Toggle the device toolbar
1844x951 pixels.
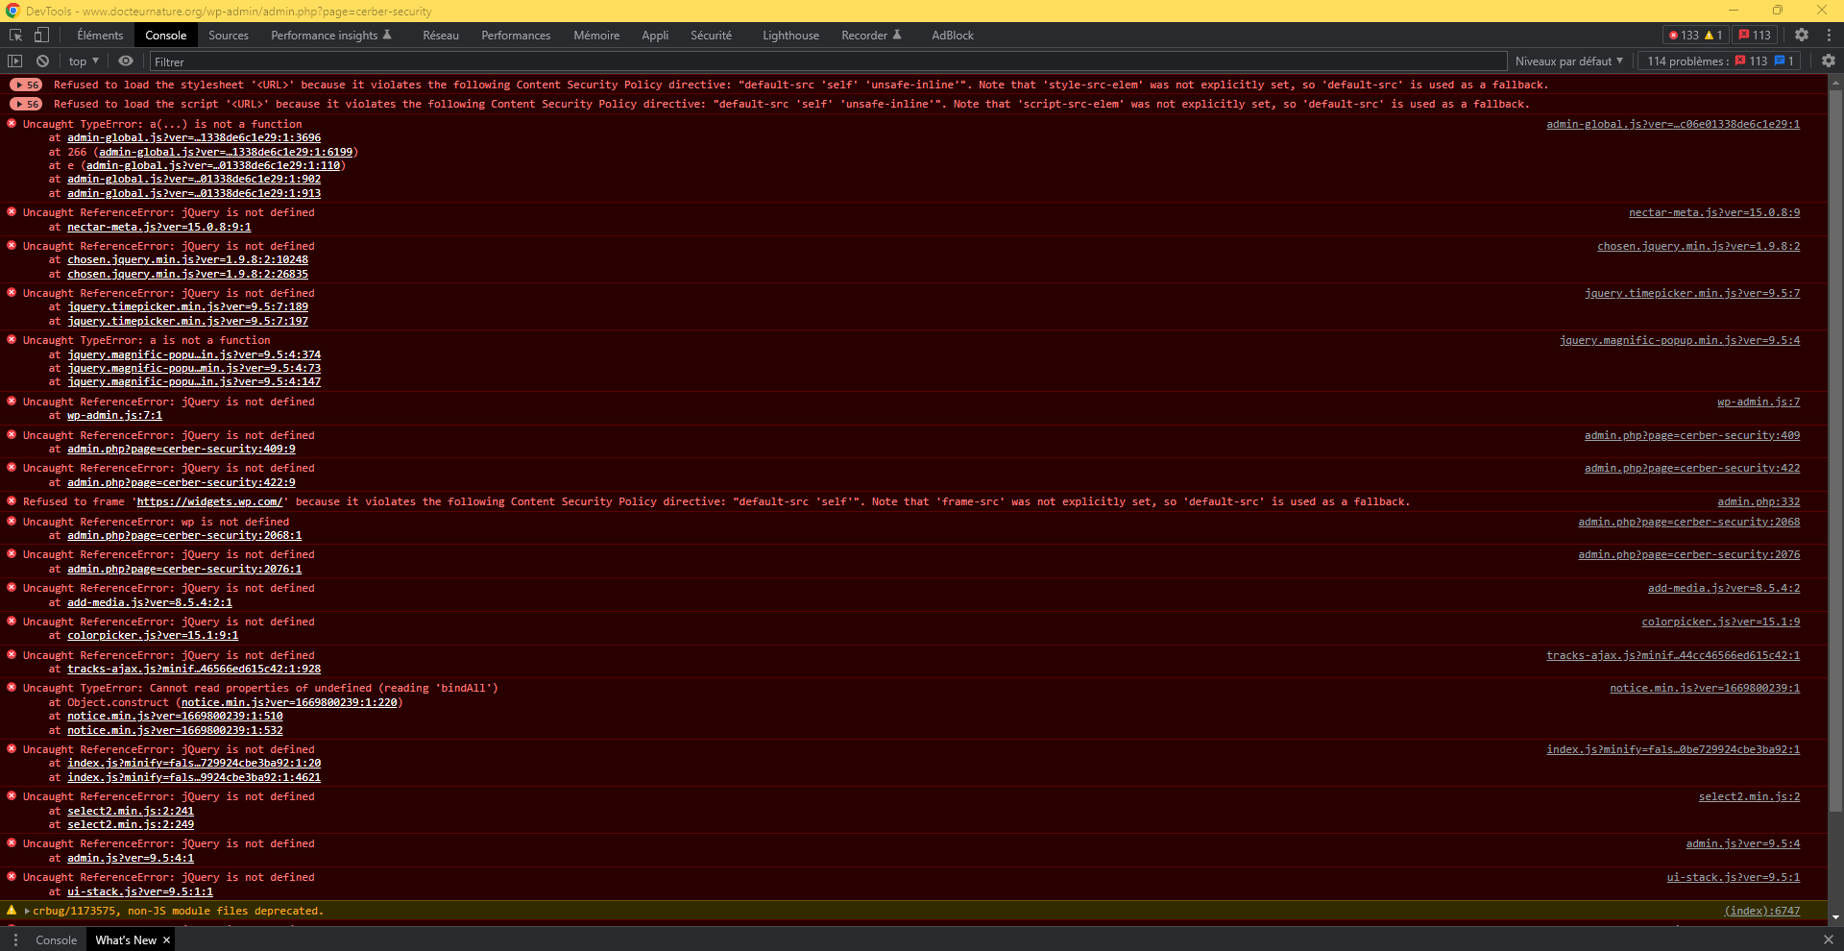pyautogui.click(x=40, y=35)
